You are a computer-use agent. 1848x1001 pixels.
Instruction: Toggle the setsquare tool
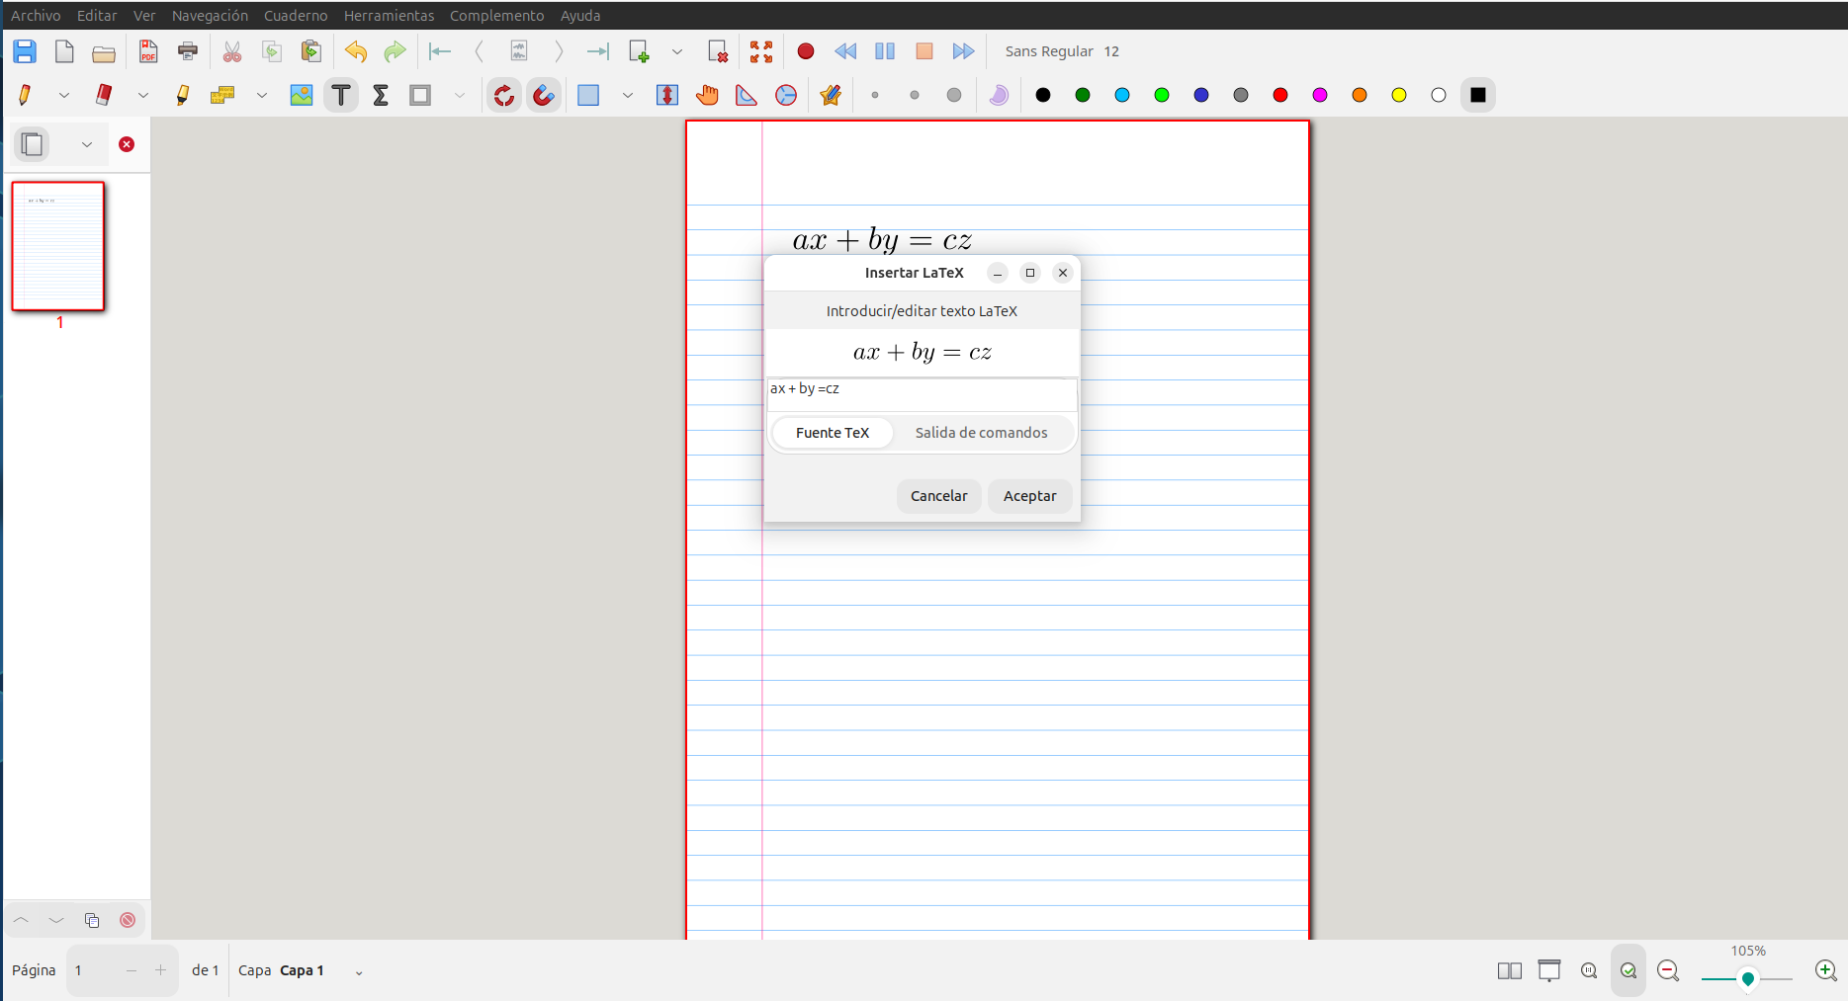point(747,95)
